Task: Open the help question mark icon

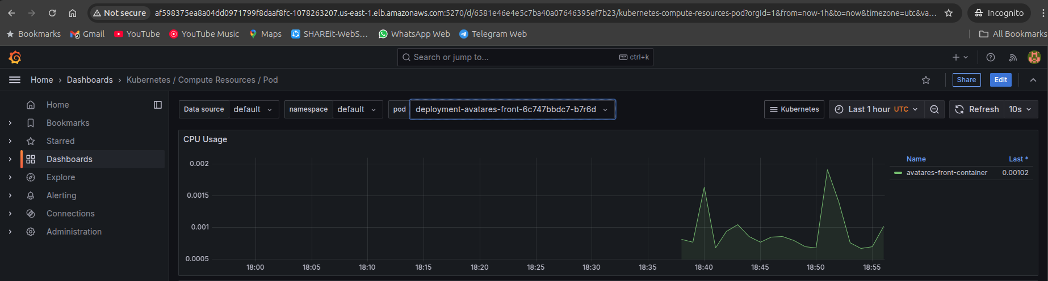Action: [991, 57]
